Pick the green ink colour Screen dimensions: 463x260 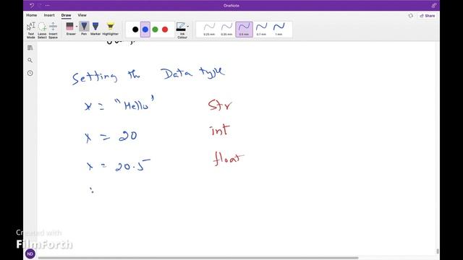(x=155, y=30)
